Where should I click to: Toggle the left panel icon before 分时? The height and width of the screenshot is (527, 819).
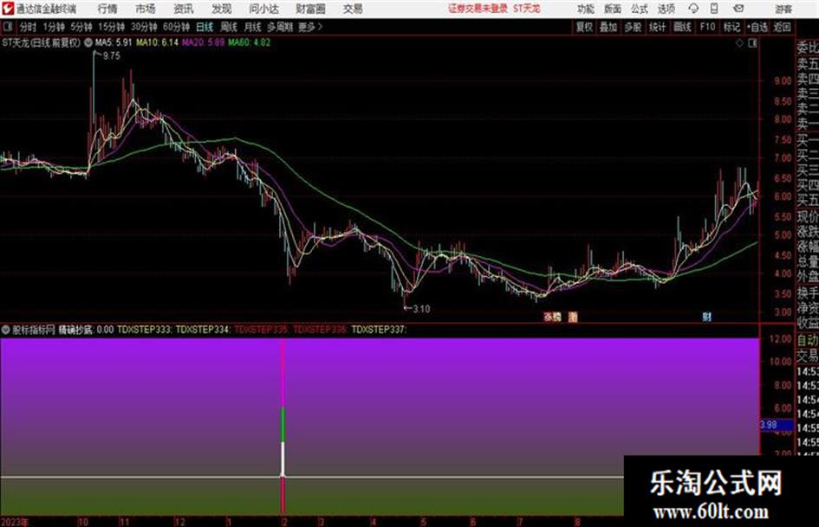[x=8, y=27]
